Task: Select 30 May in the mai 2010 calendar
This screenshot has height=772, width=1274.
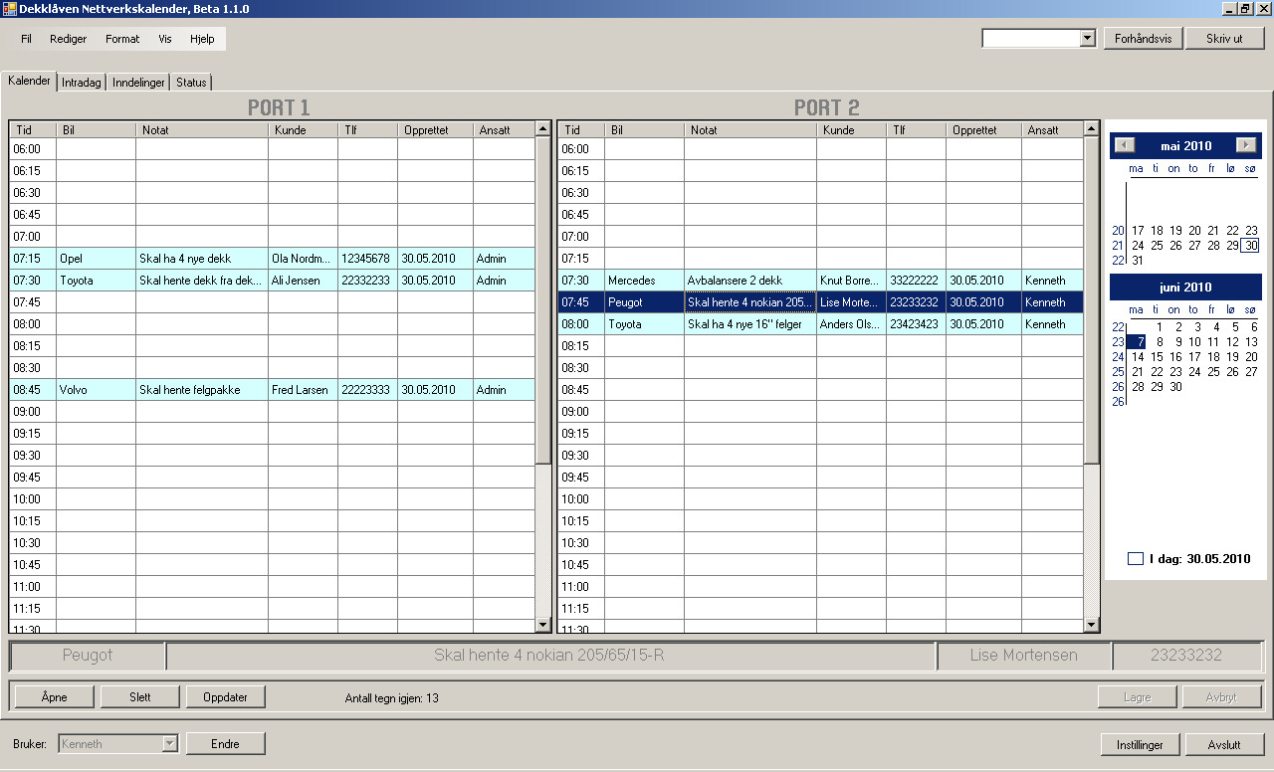Action: tap(1251, 246)
